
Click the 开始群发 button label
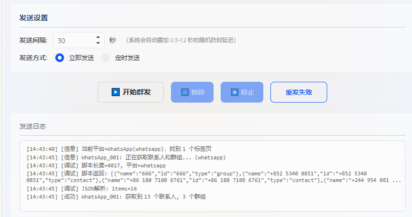click(136, 92)
